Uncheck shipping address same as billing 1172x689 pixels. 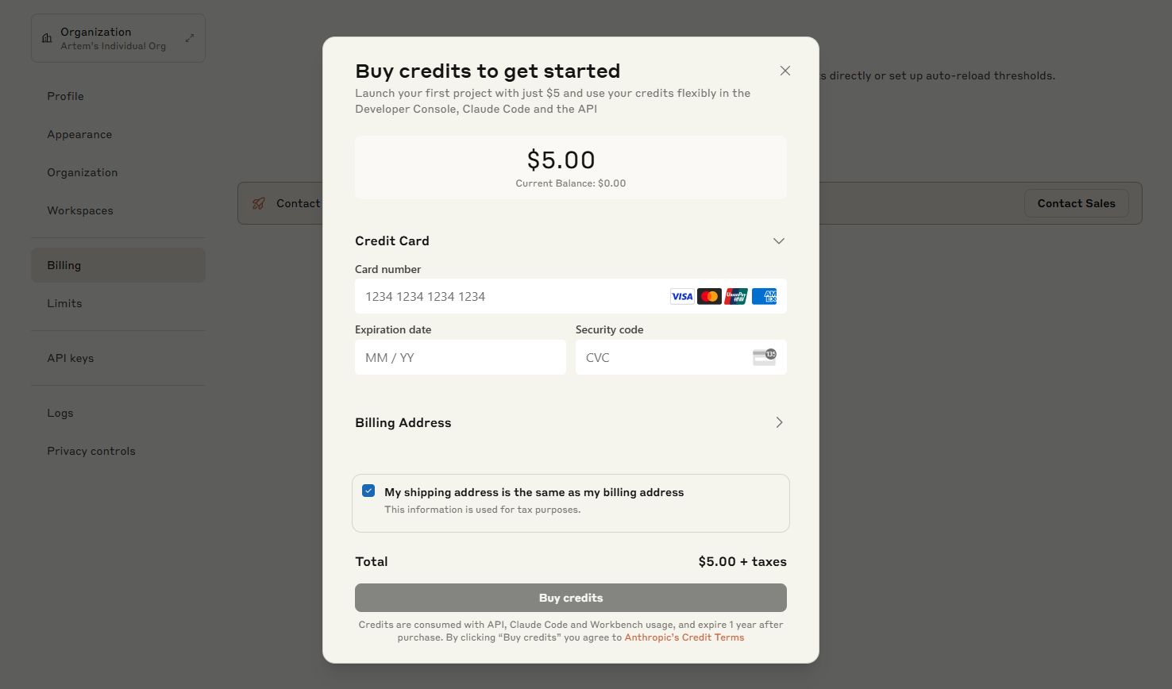pos(368,491)
